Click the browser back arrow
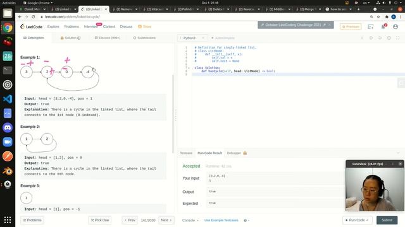405x227 pixels. (20, 17)
